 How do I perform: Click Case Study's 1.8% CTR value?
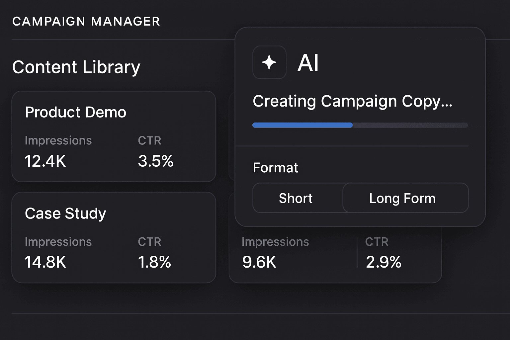(154, 262)
